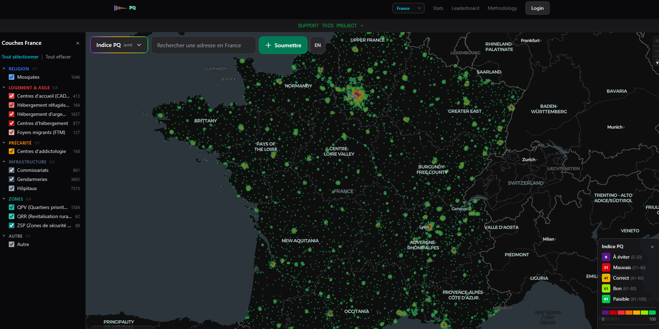Hide the Hôpitaux layer
Image resolution: width=659 pixels, height=329 pixels.
[x=12, y=188]
